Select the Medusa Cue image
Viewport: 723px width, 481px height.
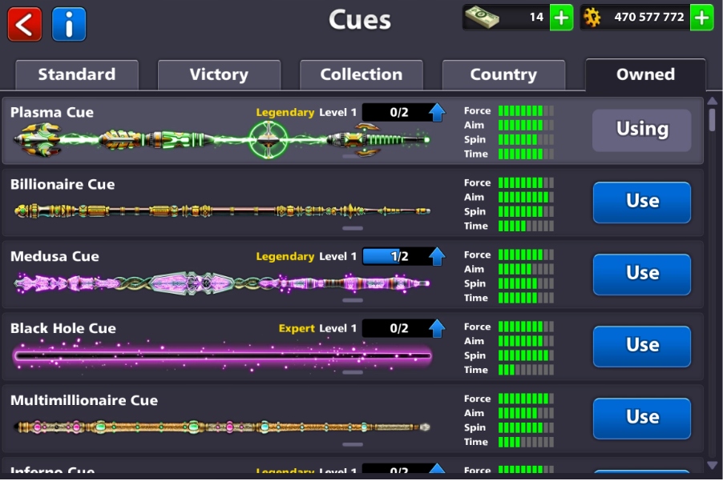point(222,283)
